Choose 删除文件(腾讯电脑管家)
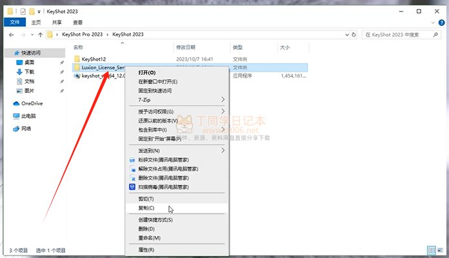This screenshot has width=449, height=258. click(163, 178)
